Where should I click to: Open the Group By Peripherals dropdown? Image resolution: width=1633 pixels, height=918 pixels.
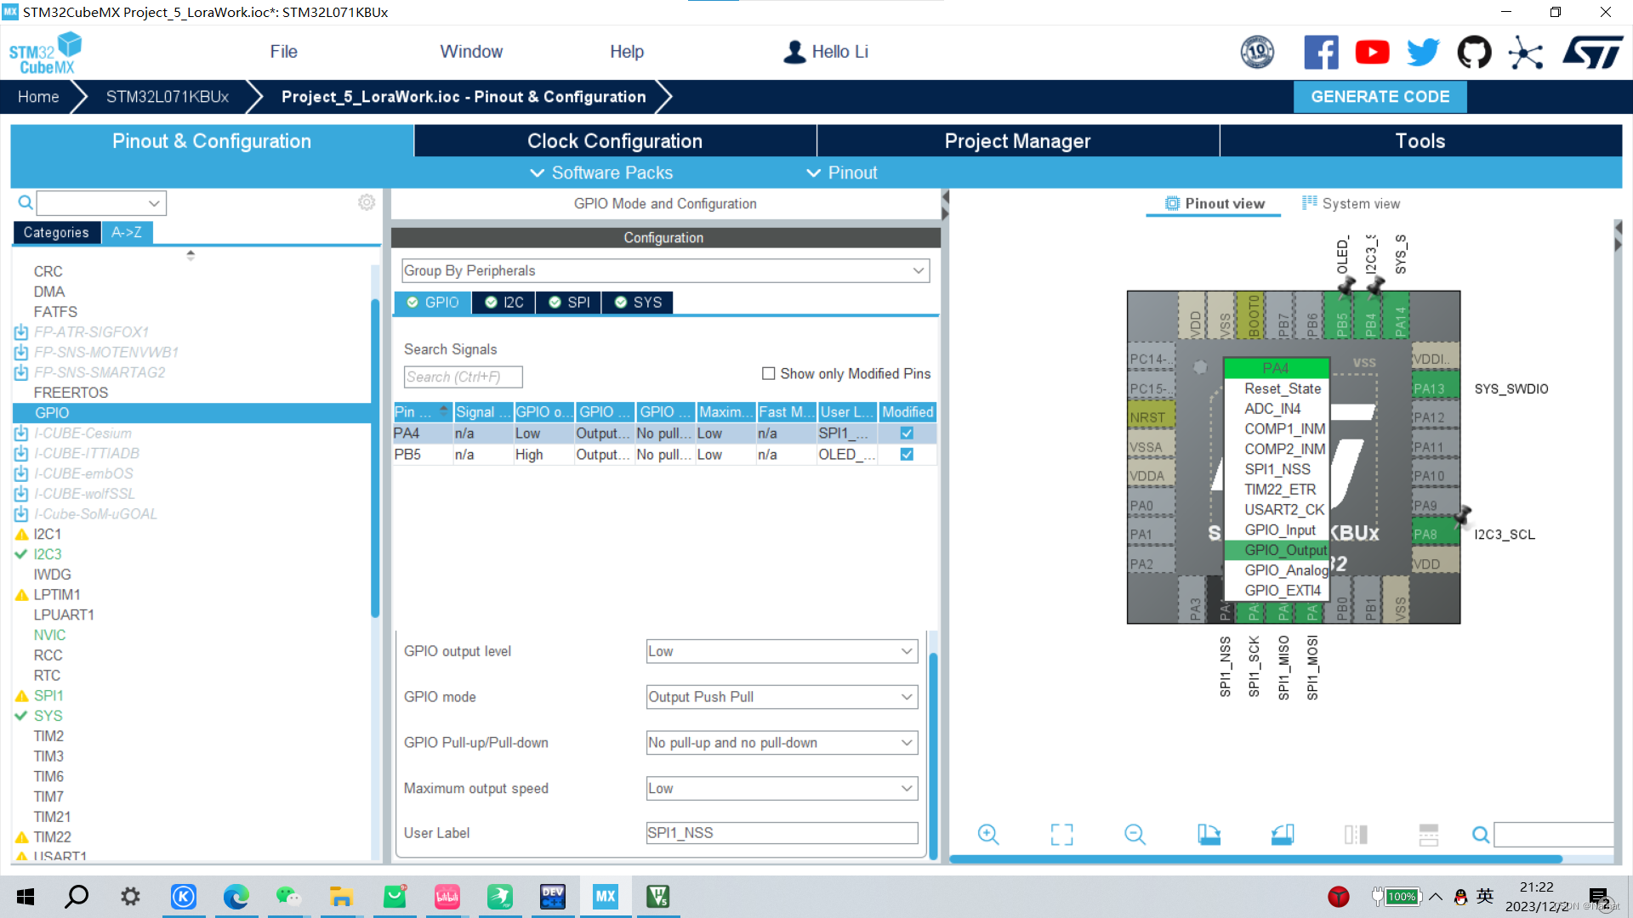coord(665,271)
